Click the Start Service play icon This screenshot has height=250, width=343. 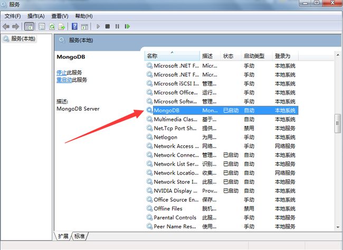pos(98,26)
